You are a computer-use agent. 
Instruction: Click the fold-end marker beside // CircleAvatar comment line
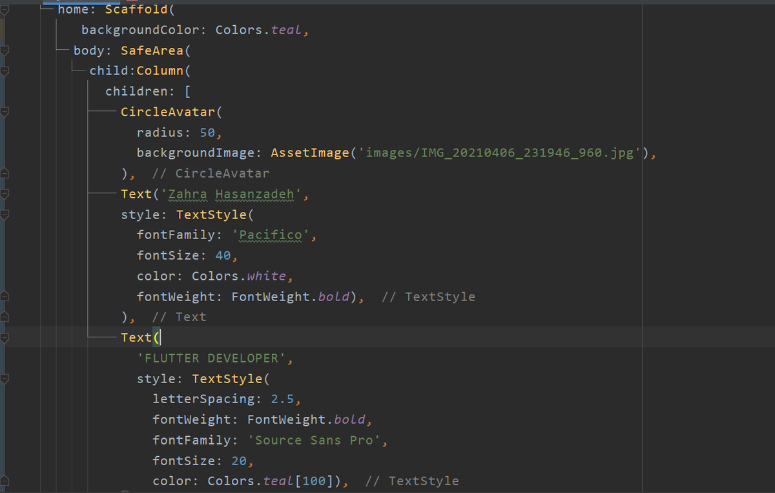pyautogui.click(x=5, y=173)
